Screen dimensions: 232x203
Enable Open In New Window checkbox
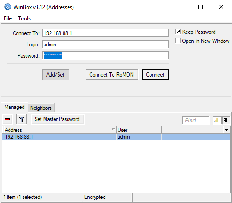(178, 41)
